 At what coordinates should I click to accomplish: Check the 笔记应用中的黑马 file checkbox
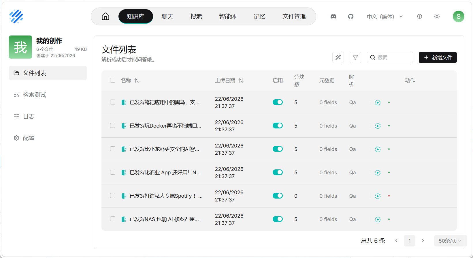(x=113, y=102)
